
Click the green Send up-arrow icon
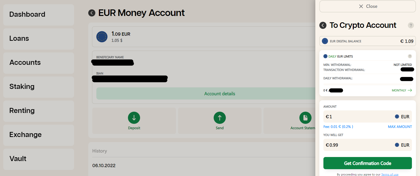[220, 118]
